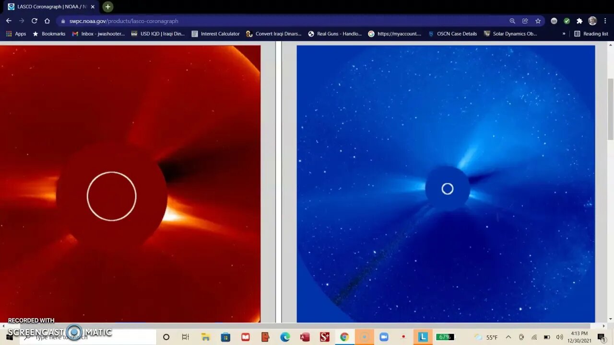Open the 55°F weather widget
This screenshot has width=614, height=345.
coord(486,337)
